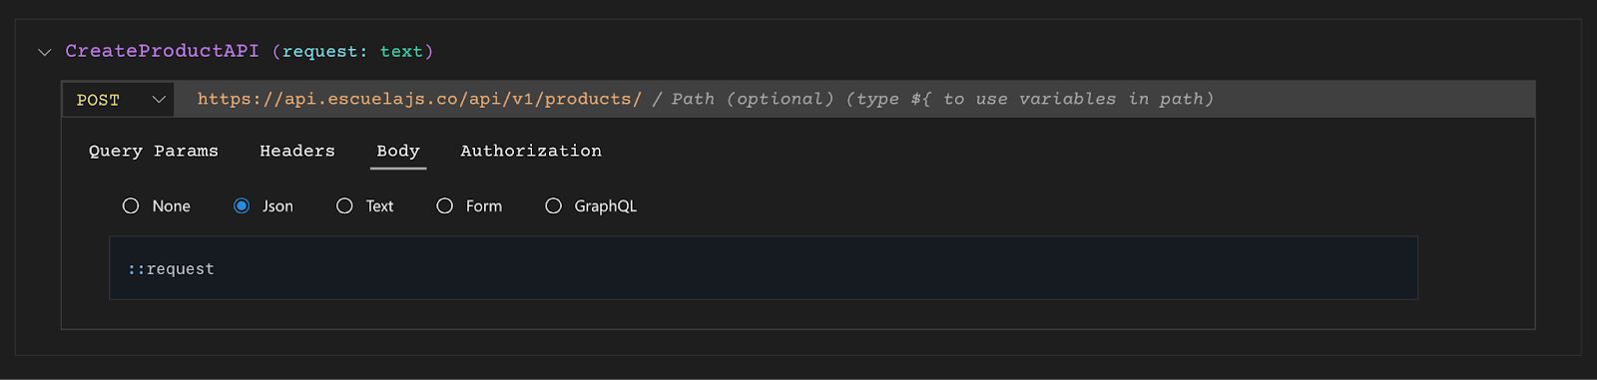Image resolution: width=1597 pixels, height=380 pixels.
Task: Collapse the CreateProductAPI section chevron
Action: click(44, 52)
